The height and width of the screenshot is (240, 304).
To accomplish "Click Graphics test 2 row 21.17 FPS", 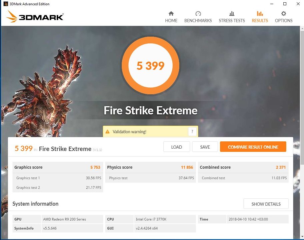I will 58,187.
